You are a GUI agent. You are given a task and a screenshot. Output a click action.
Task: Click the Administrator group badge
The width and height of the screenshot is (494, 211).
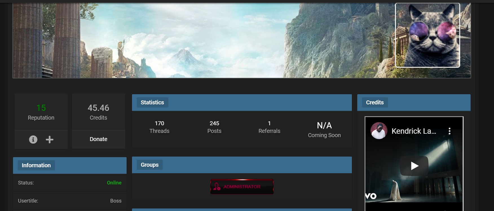click(242, 186)
